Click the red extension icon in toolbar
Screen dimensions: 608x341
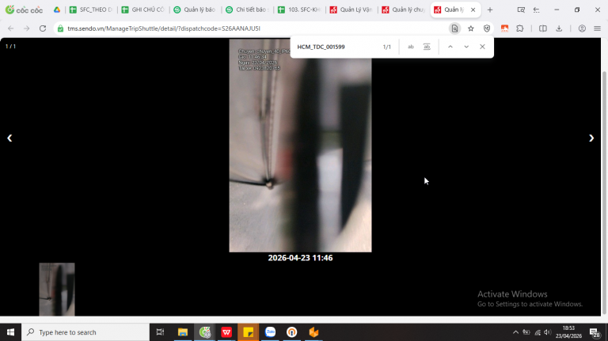(504, 28)
